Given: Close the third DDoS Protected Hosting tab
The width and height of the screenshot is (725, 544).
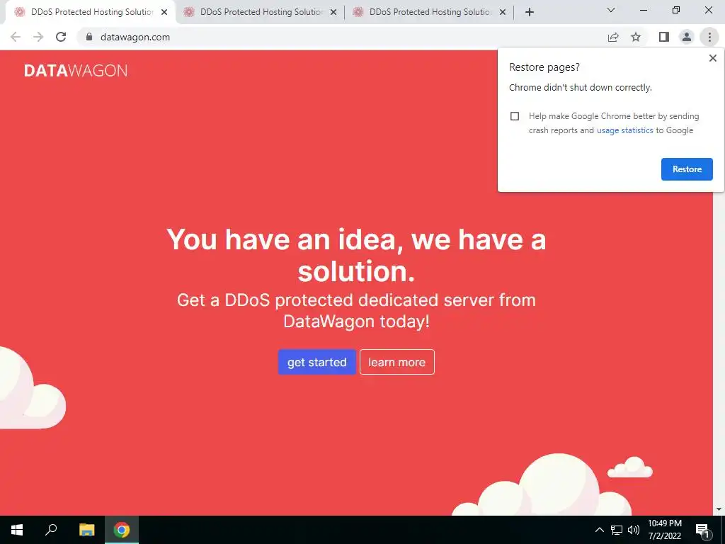Looking at the screenshot, I should [503, 13].
